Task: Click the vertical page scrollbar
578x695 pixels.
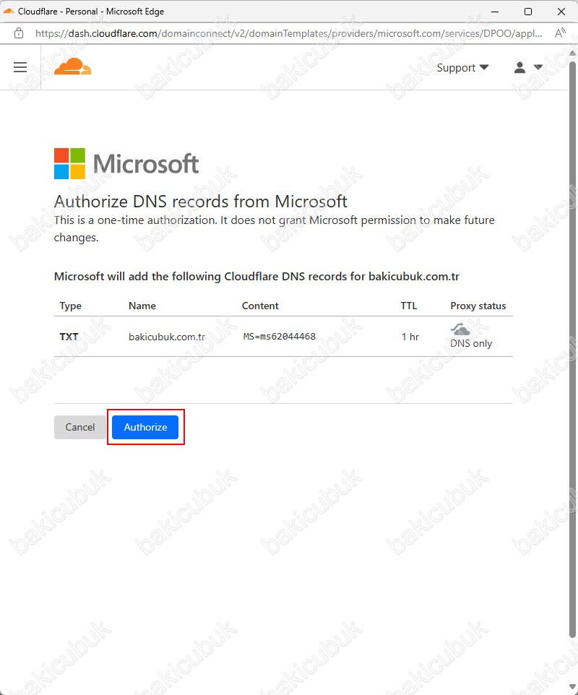Action: click(572, 349)
